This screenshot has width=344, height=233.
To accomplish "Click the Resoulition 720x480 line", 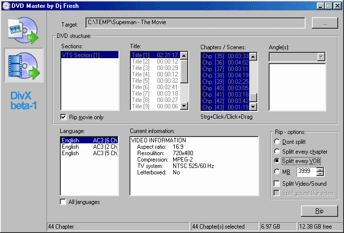I will point(165,153).
